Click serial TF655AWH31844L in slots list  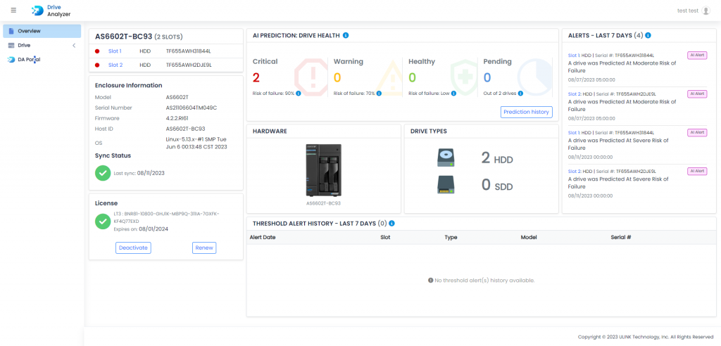(189, 51)
